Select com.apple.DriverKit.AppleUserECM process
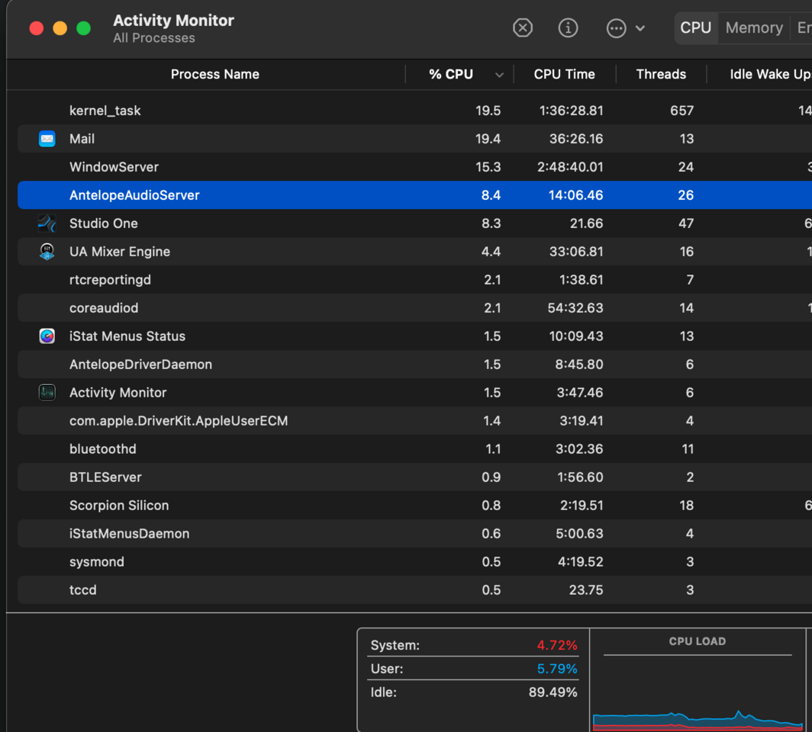Screen dimensions: 812x732 pyautogui.click(x=179, y=421)
